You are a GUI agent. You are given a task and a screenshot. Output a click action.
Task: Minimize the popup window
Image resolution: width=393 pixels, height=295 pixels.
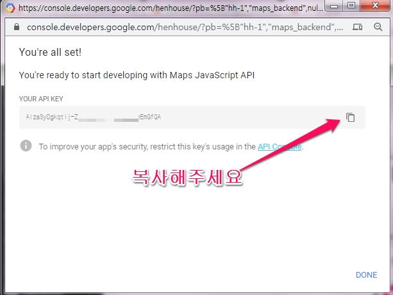(x=335, y=6)
